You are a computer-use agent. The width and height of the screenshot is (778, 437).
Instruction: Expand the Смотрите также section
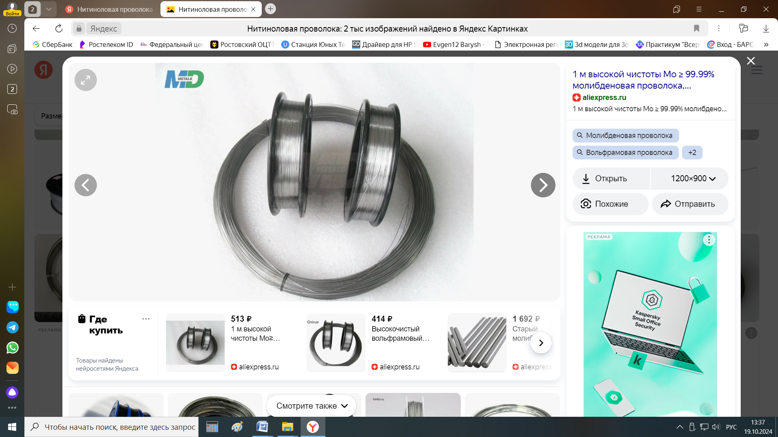point(312,406)
